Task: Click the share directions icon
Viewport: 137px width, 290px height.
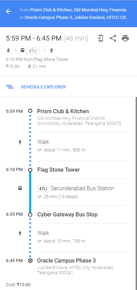Action: 113,38
